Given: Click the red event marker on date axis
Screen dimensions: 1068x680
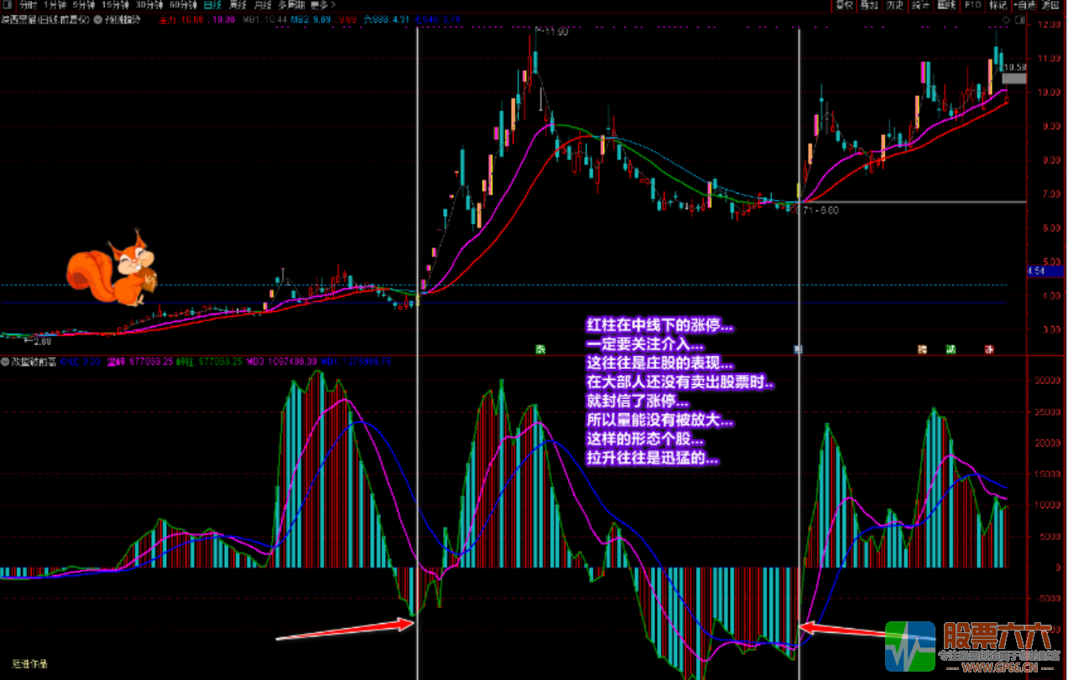Looking at the screenshot, I should click(989, 349).
